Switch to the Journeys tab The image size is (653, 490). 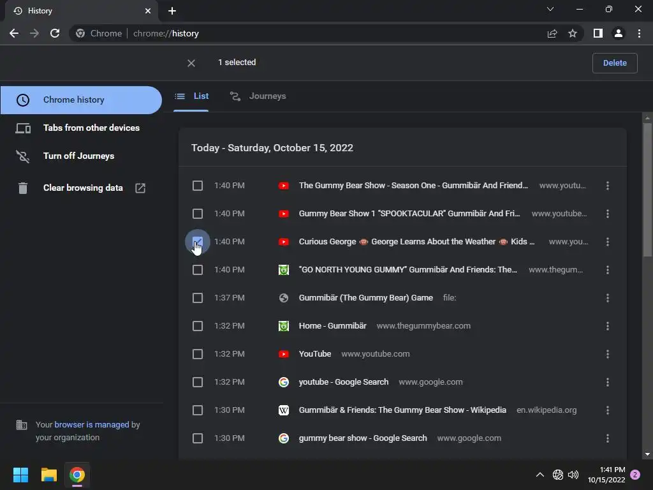click(x=258, y=96)
